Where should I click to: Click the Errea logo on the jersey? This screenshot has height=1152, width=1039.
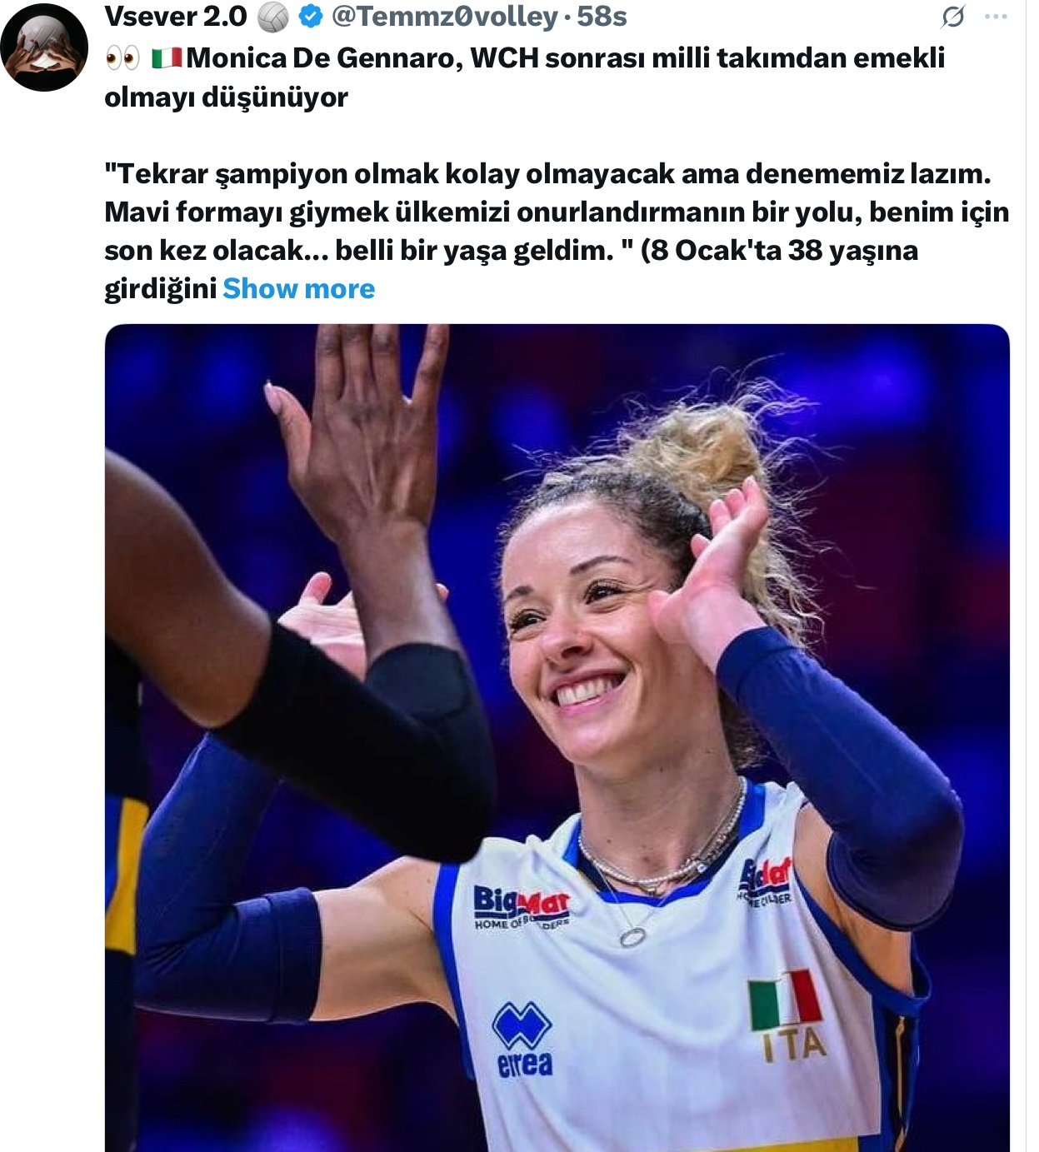(x=522, y=1040)
